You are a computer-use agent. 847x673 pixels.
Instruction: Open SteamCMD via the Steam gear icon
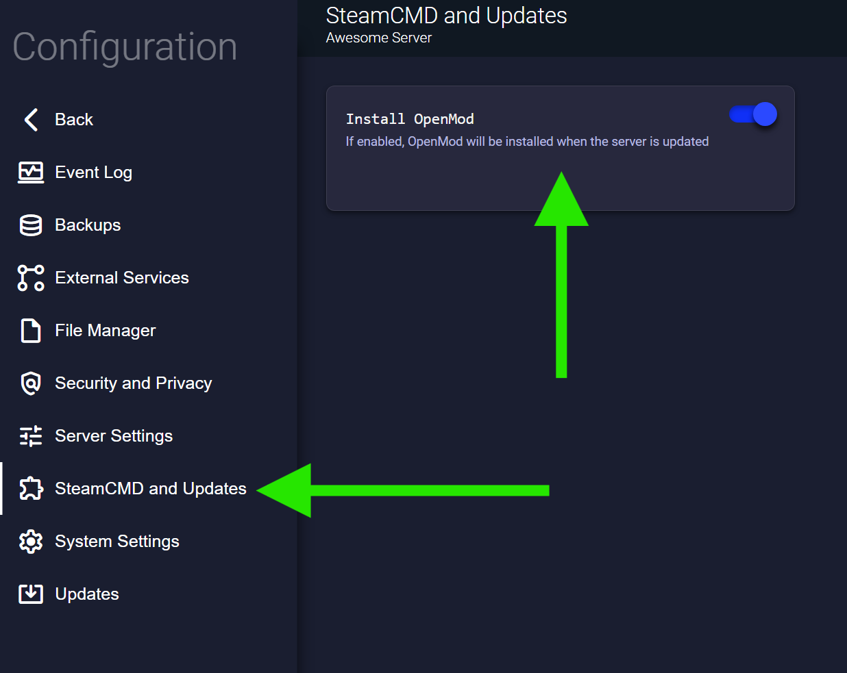[x=31, y=489]
